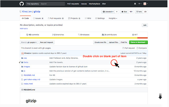
Task: Open the images folder
Action: (27, 67)
